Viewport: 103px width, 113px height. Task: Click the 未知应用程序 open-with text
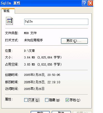pos(33,40)
